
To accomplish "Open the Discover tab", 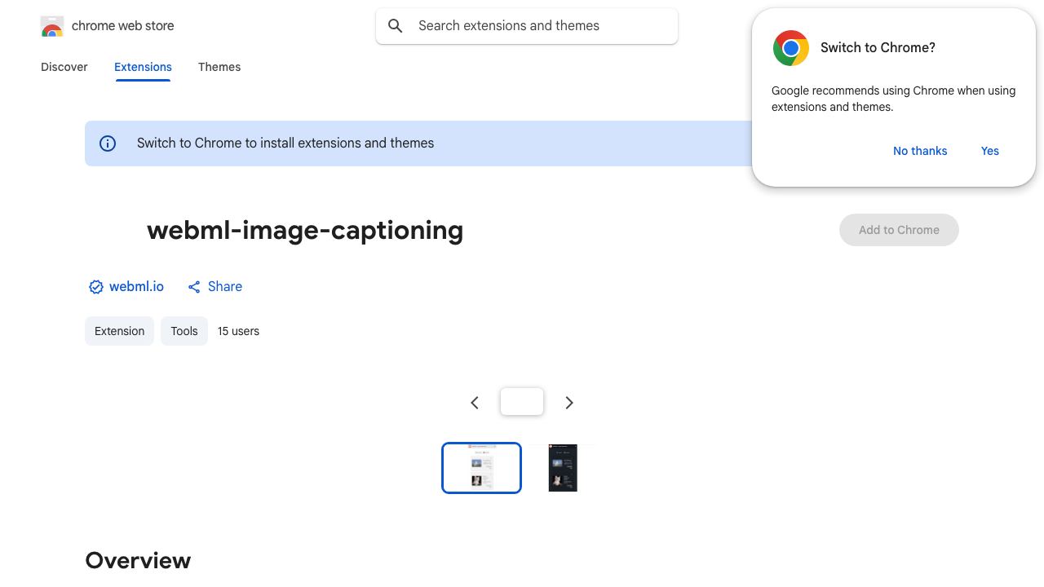I will click(x=64, y=67).
